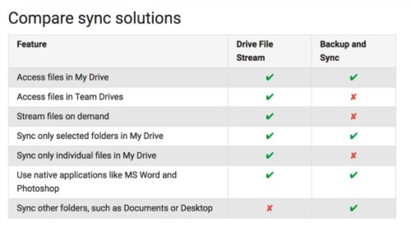Select the 'Access files in My Drive' text
411x236 pixels.
[x=63, y=78]
